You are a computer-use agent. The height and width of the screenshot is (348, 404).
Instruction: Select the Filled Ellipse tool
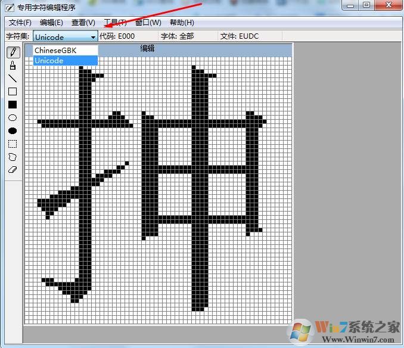pos(13,130)
